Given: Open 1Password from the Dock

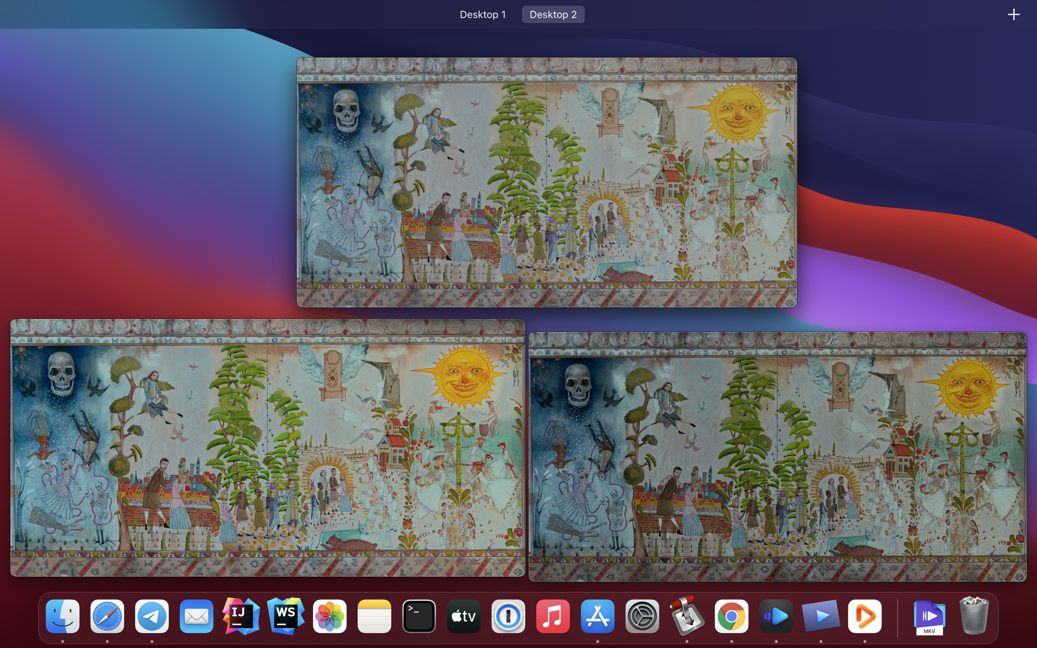Looking at the screenshot, I should pyautogui.click(x=508, y=616).
